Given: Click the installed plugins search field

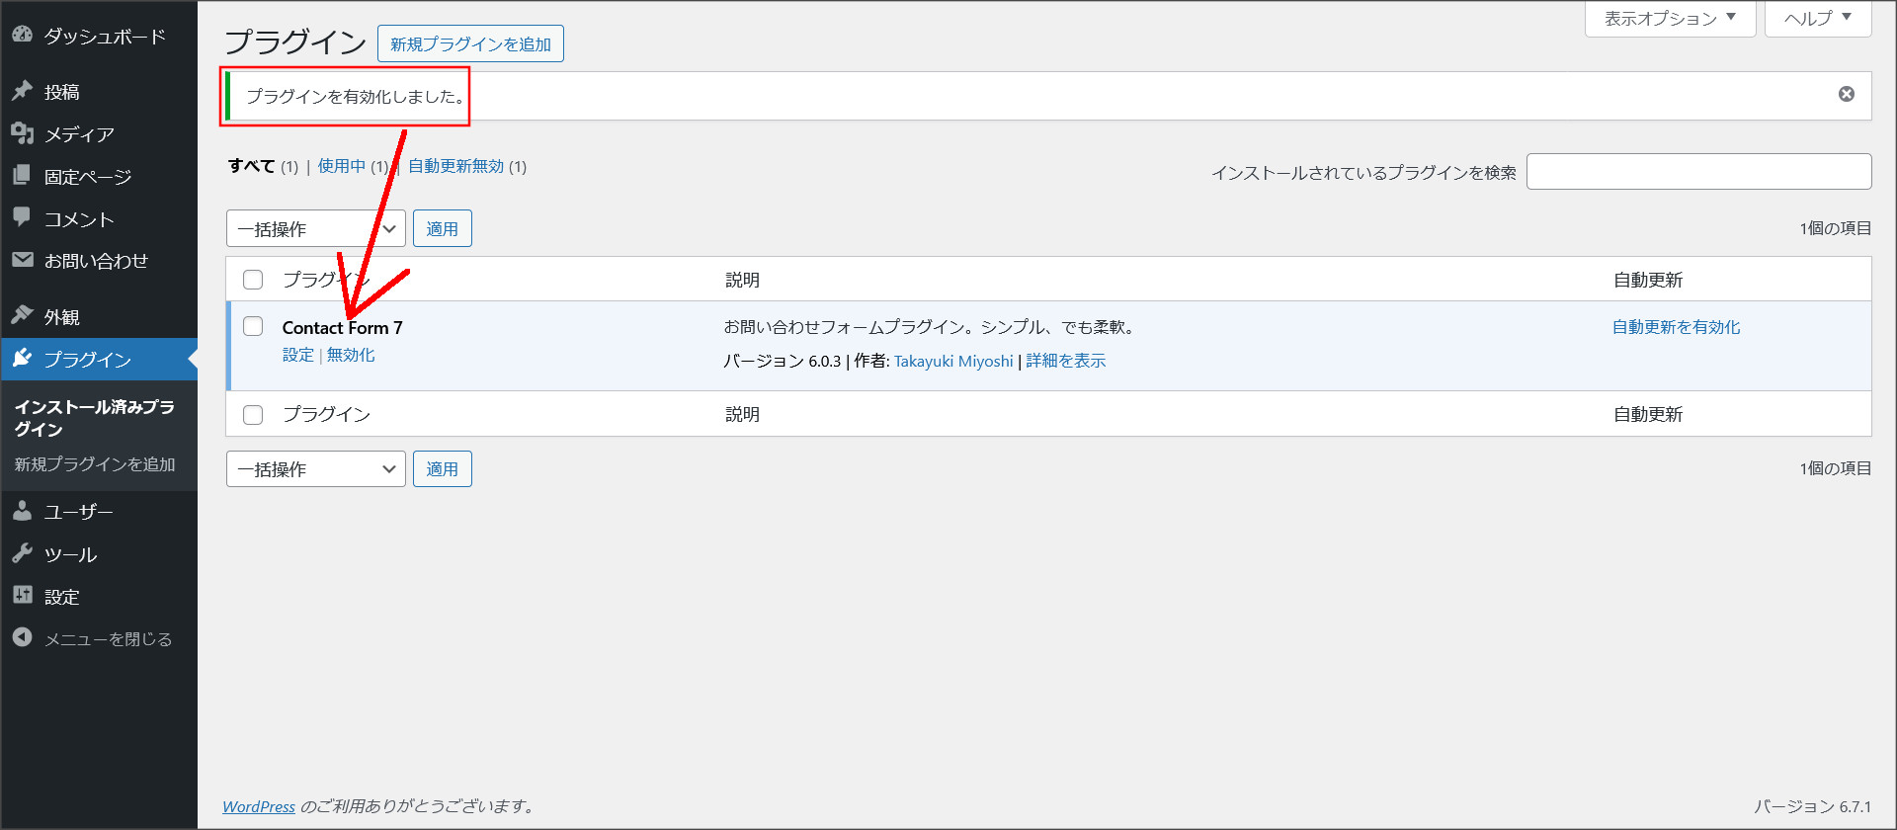Looking at the screenshot, I should click(x=1698, y=172).
